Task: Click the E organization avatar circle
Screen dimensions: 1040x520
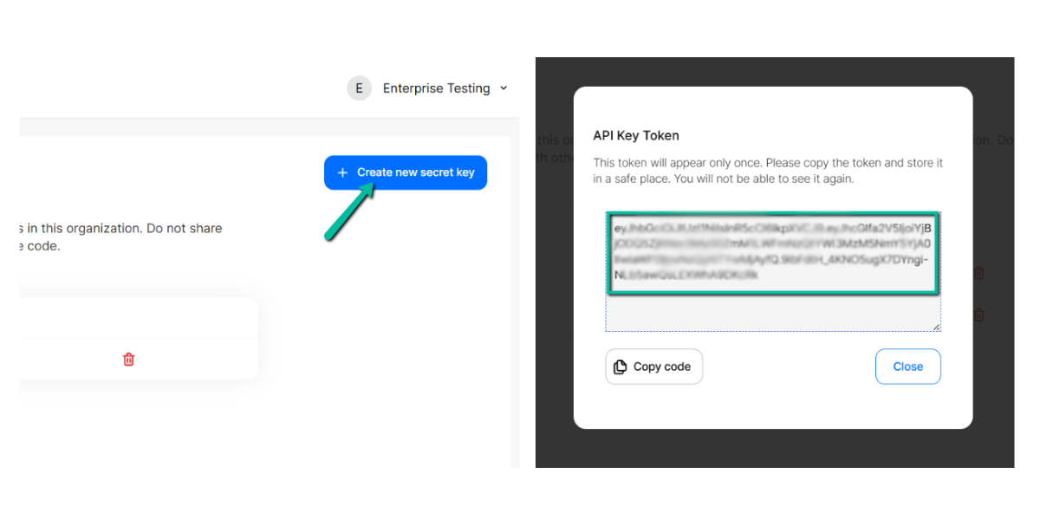Action: 359,88
